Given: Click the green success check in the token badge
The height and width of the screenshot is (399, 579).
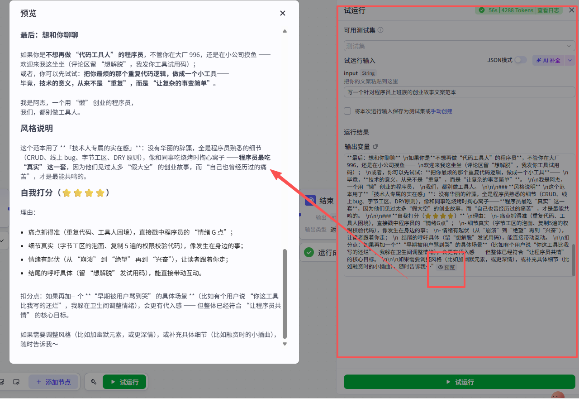Looking at the screenshot, I should 482,10.
